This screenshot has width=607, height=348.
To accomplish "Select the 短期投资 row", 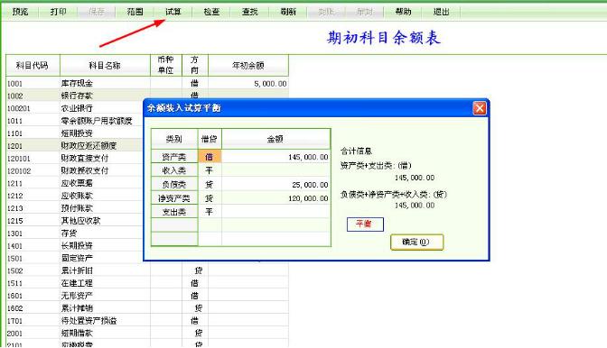I will pos(75,133).
